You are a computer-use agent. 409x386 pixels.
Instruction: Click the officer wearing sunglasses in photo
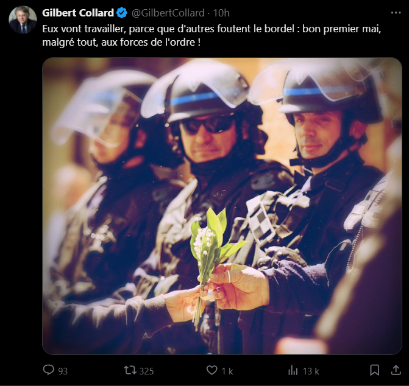point(208,130)
